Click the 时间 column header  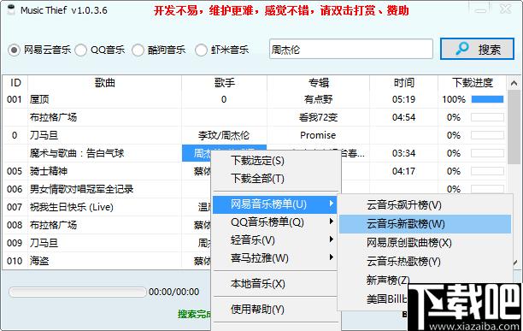pyautogui.click(x=403, y=82)
